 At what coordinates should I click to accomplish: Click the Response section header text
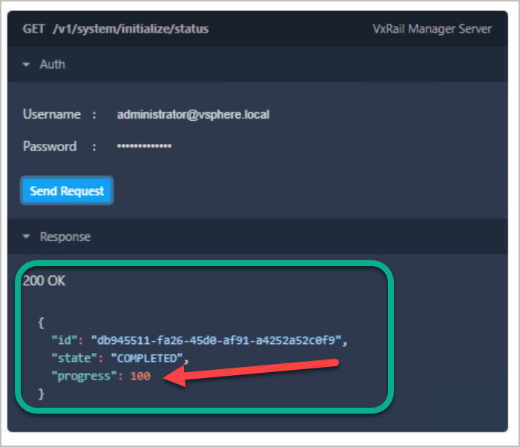(65, 237)
